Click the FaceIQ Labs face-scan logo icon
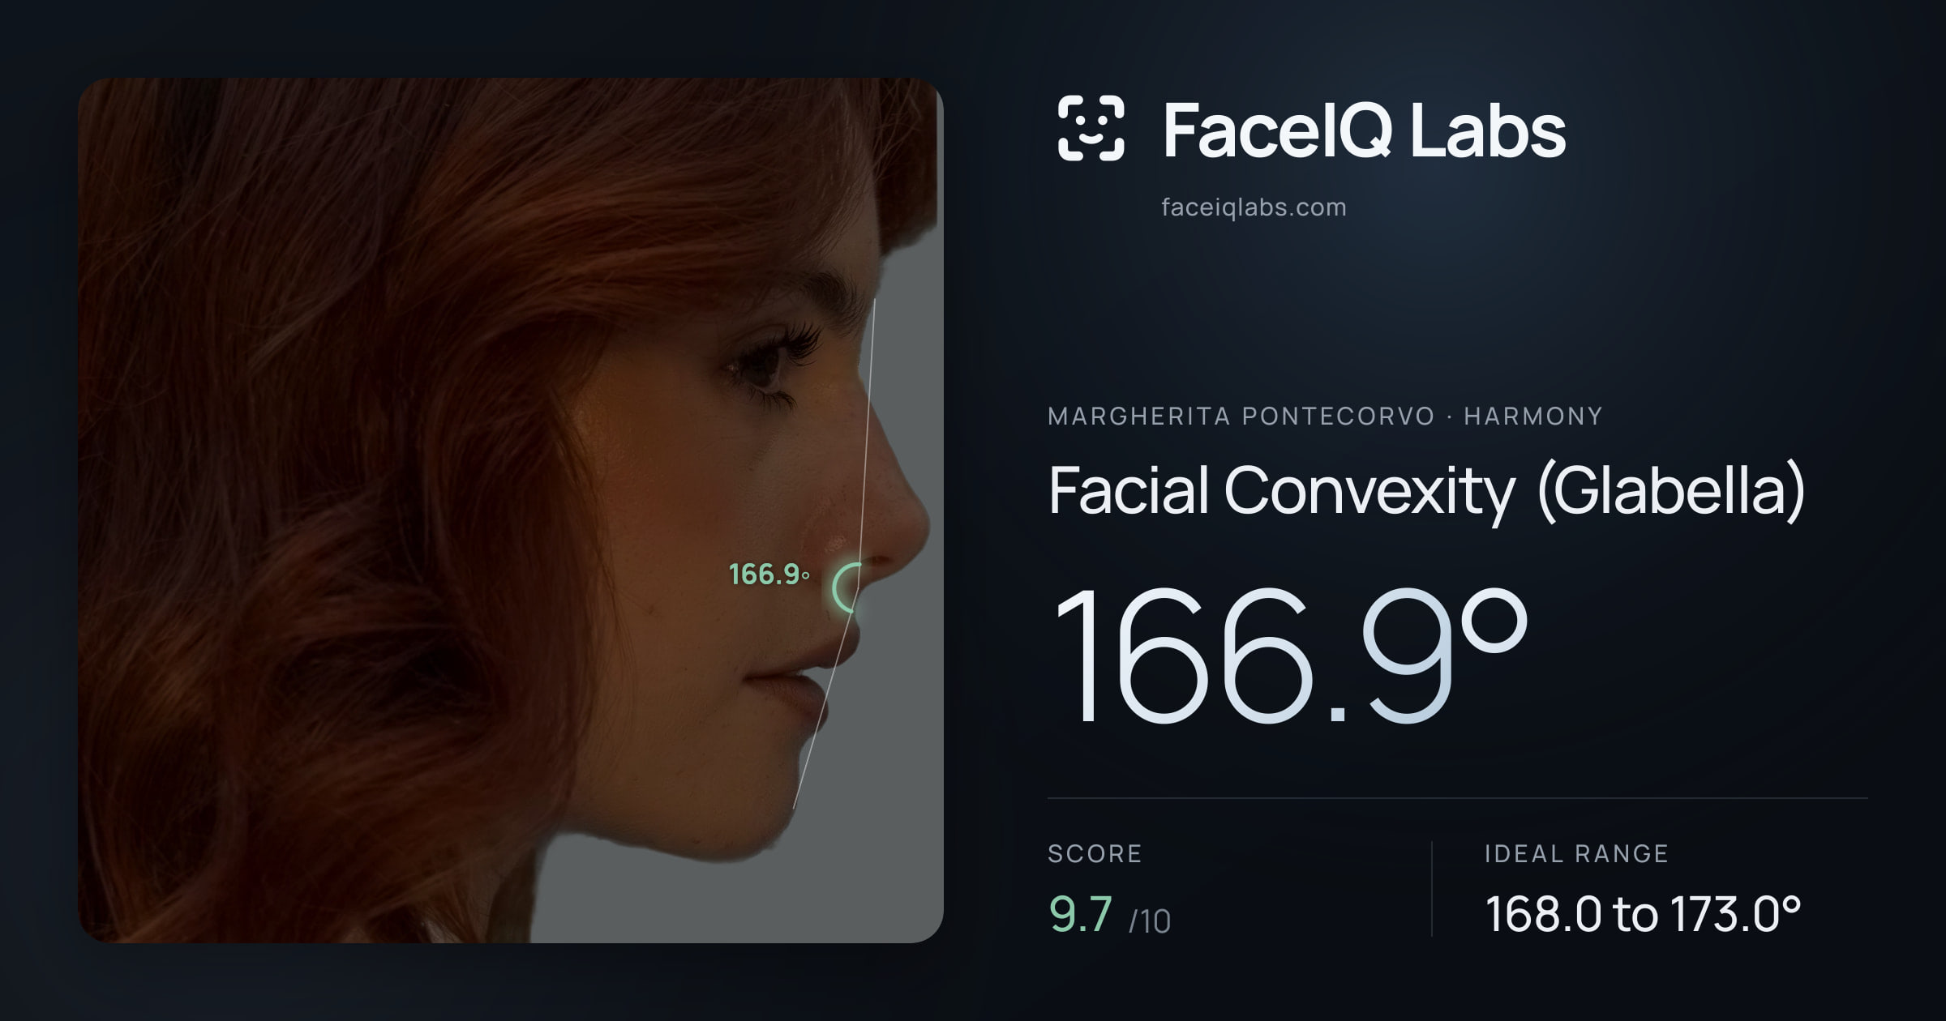This screenshot has height=1021, width=1946. pos(1091,128)
